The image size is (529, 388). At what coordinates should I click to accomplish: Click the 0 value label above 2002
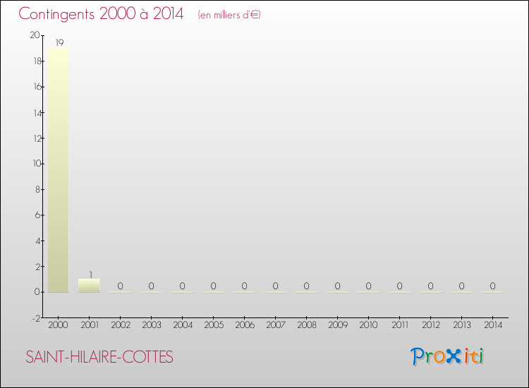tap(120, 286)
